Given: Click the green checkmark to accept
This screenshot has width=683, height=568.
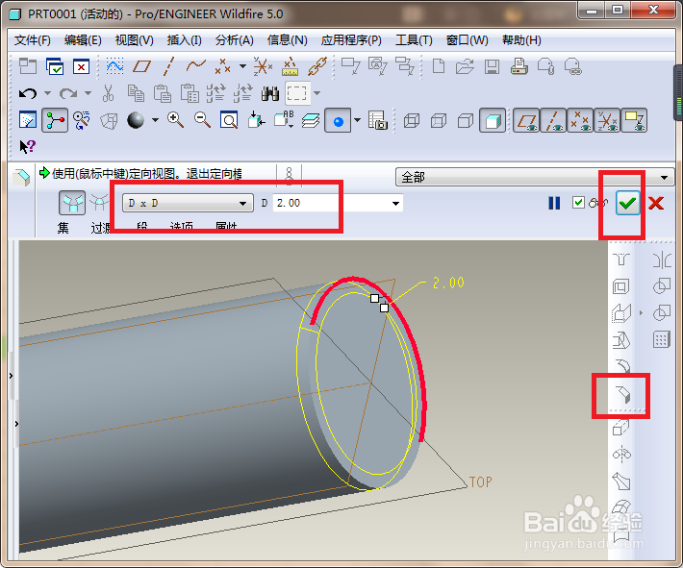Looking at the screenshot, I should pos(627,203).
